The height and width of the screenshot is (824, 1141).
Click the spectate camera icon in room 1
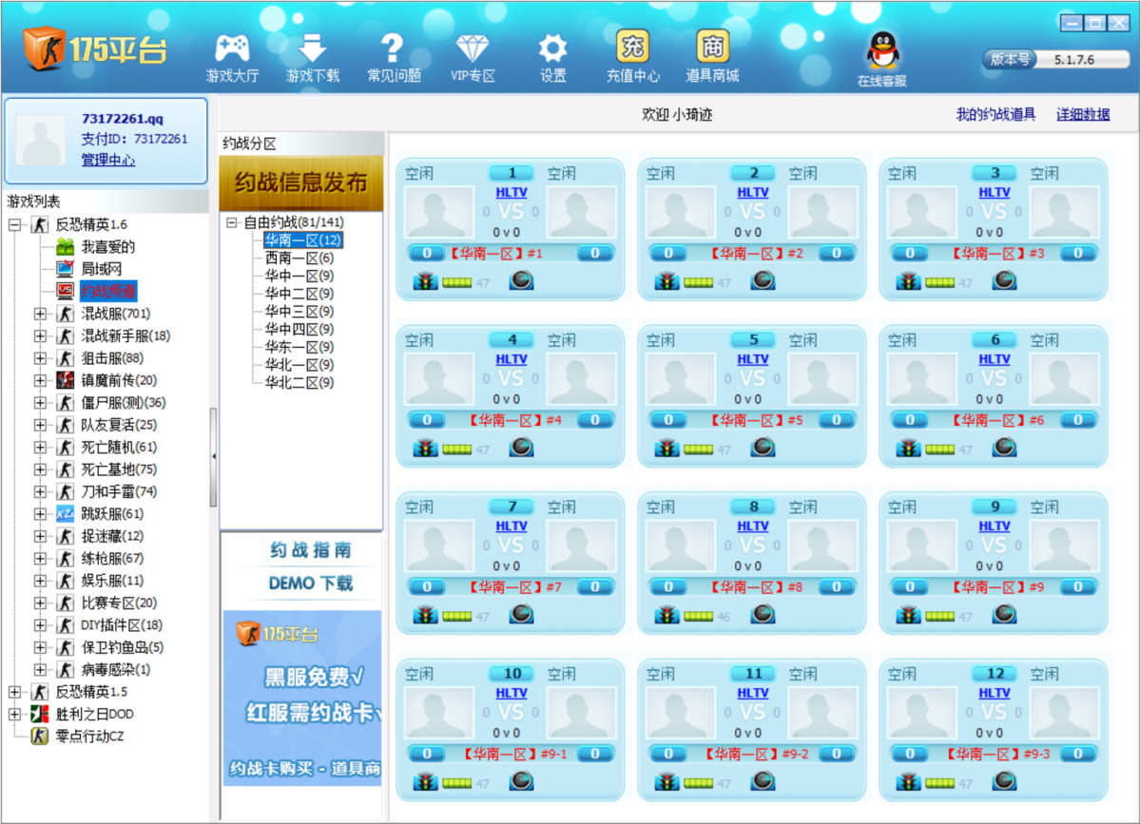[x=521, y=280]
